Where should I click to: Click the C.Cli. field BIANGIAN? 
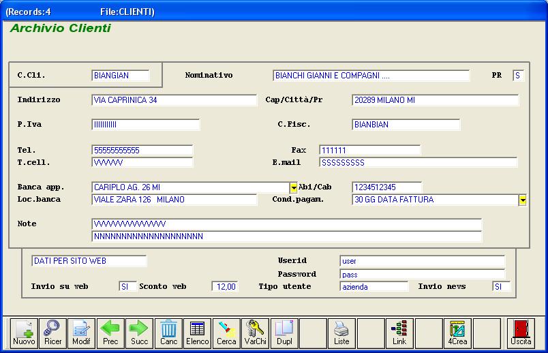(121, 76)
